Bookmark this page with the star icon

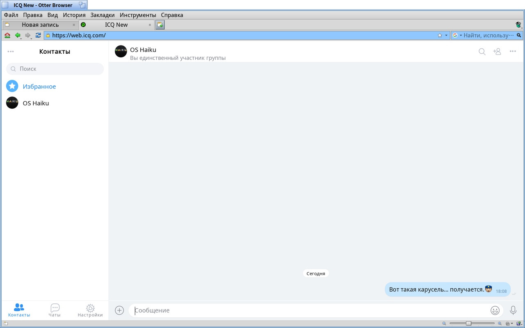pyautogui.click(x=440, y=35)
